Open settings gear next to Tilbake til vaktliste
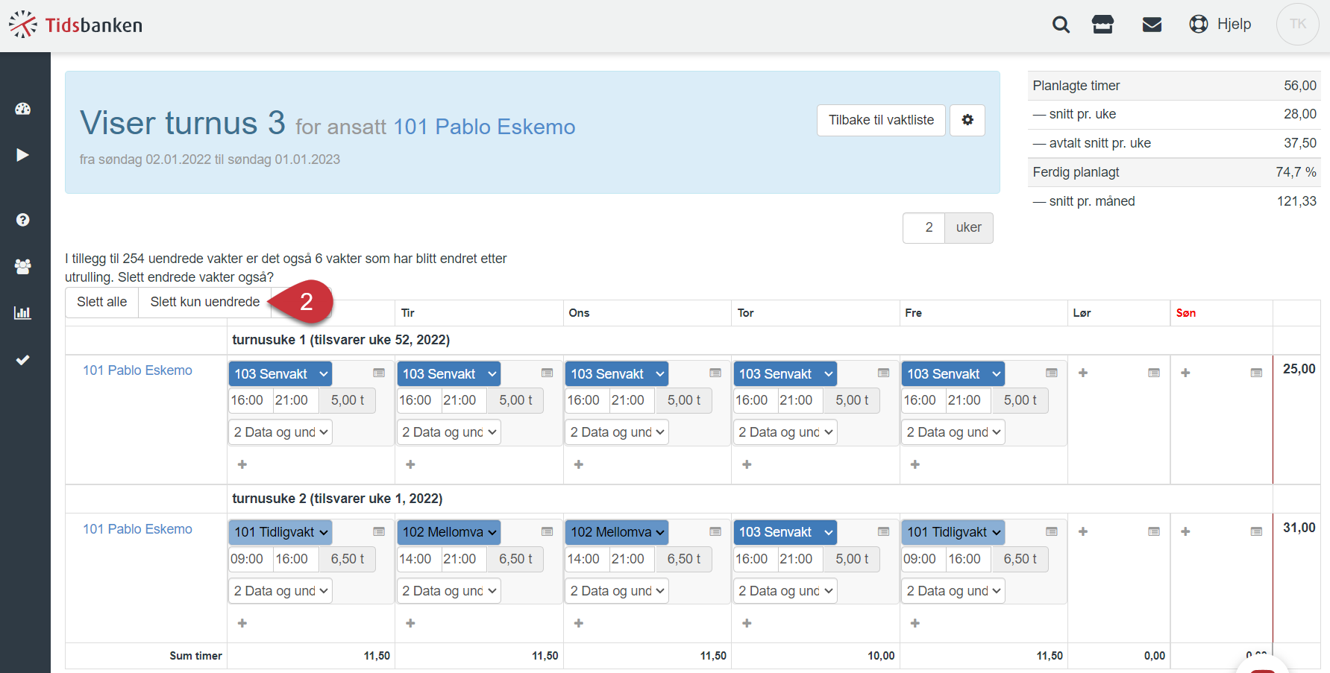The image size is (1330, 673). click(x=967, y=120)
